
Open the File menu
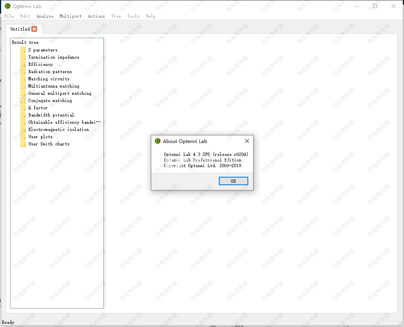click(9, 16)
